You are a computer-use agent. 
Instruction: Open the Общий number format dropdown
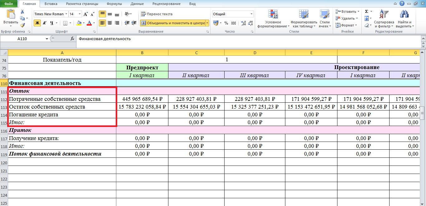coord(252,14)
